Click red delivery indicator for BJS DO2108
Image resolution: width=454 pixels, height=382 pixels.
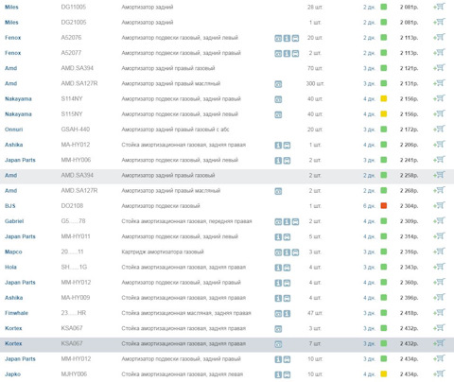[384, 206]
